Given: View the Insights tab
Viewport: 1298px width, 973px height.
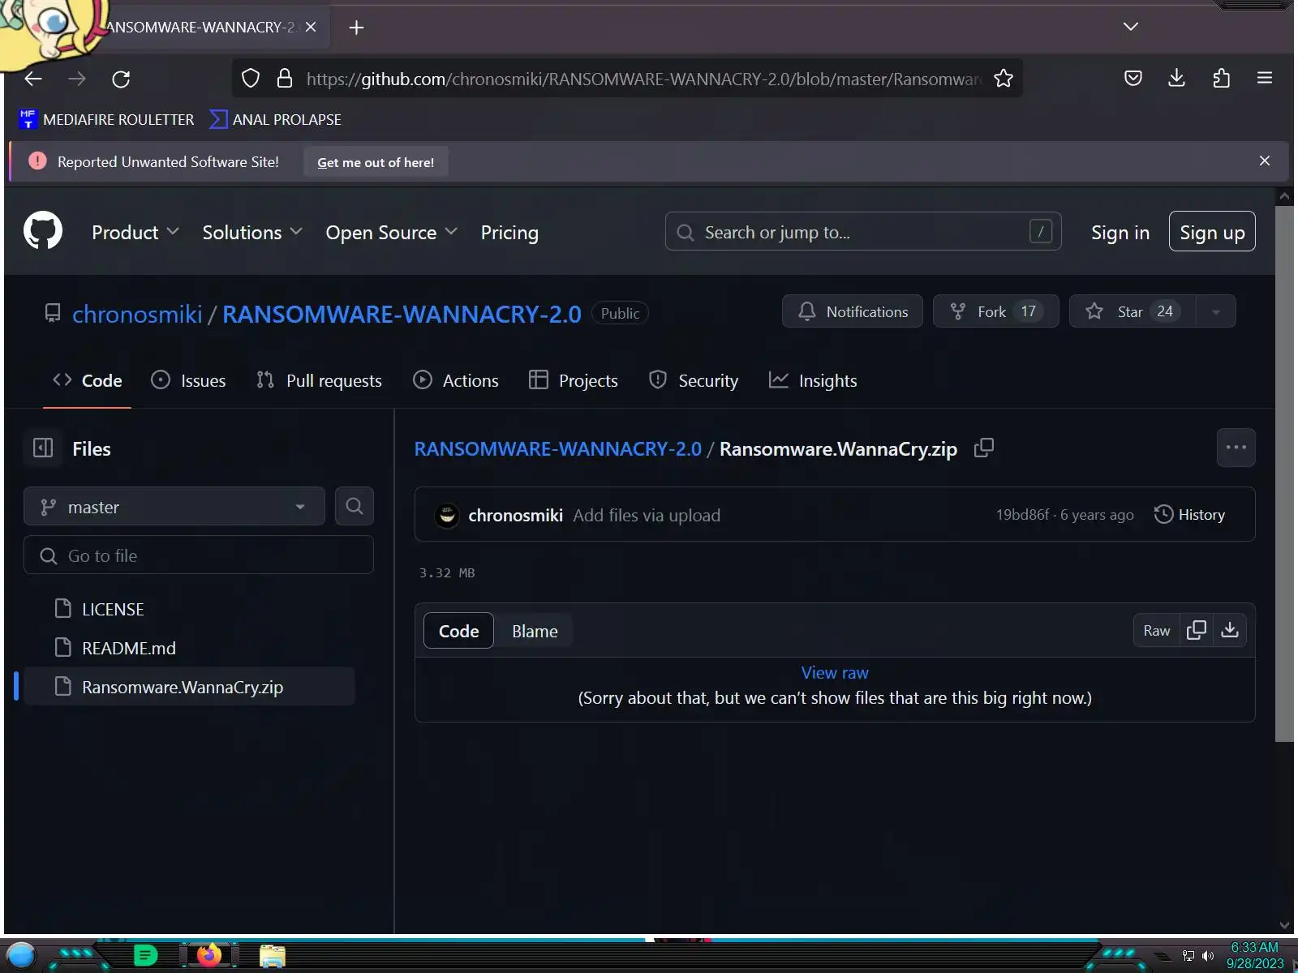Looking at the screenshot, I should (813, 380).
